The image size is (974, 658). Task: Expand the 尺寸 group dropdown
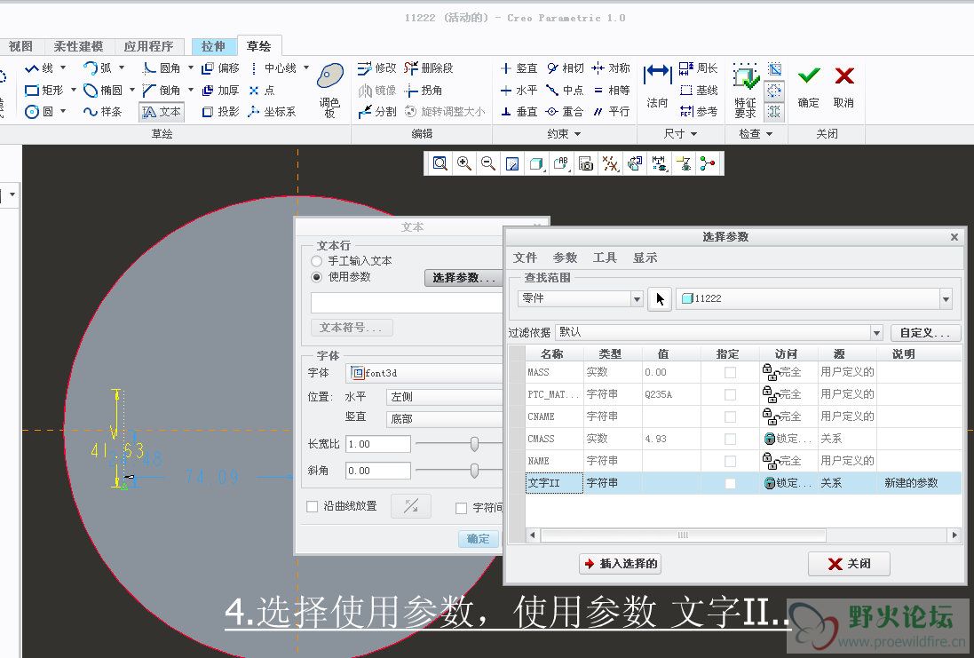(680, 133)
